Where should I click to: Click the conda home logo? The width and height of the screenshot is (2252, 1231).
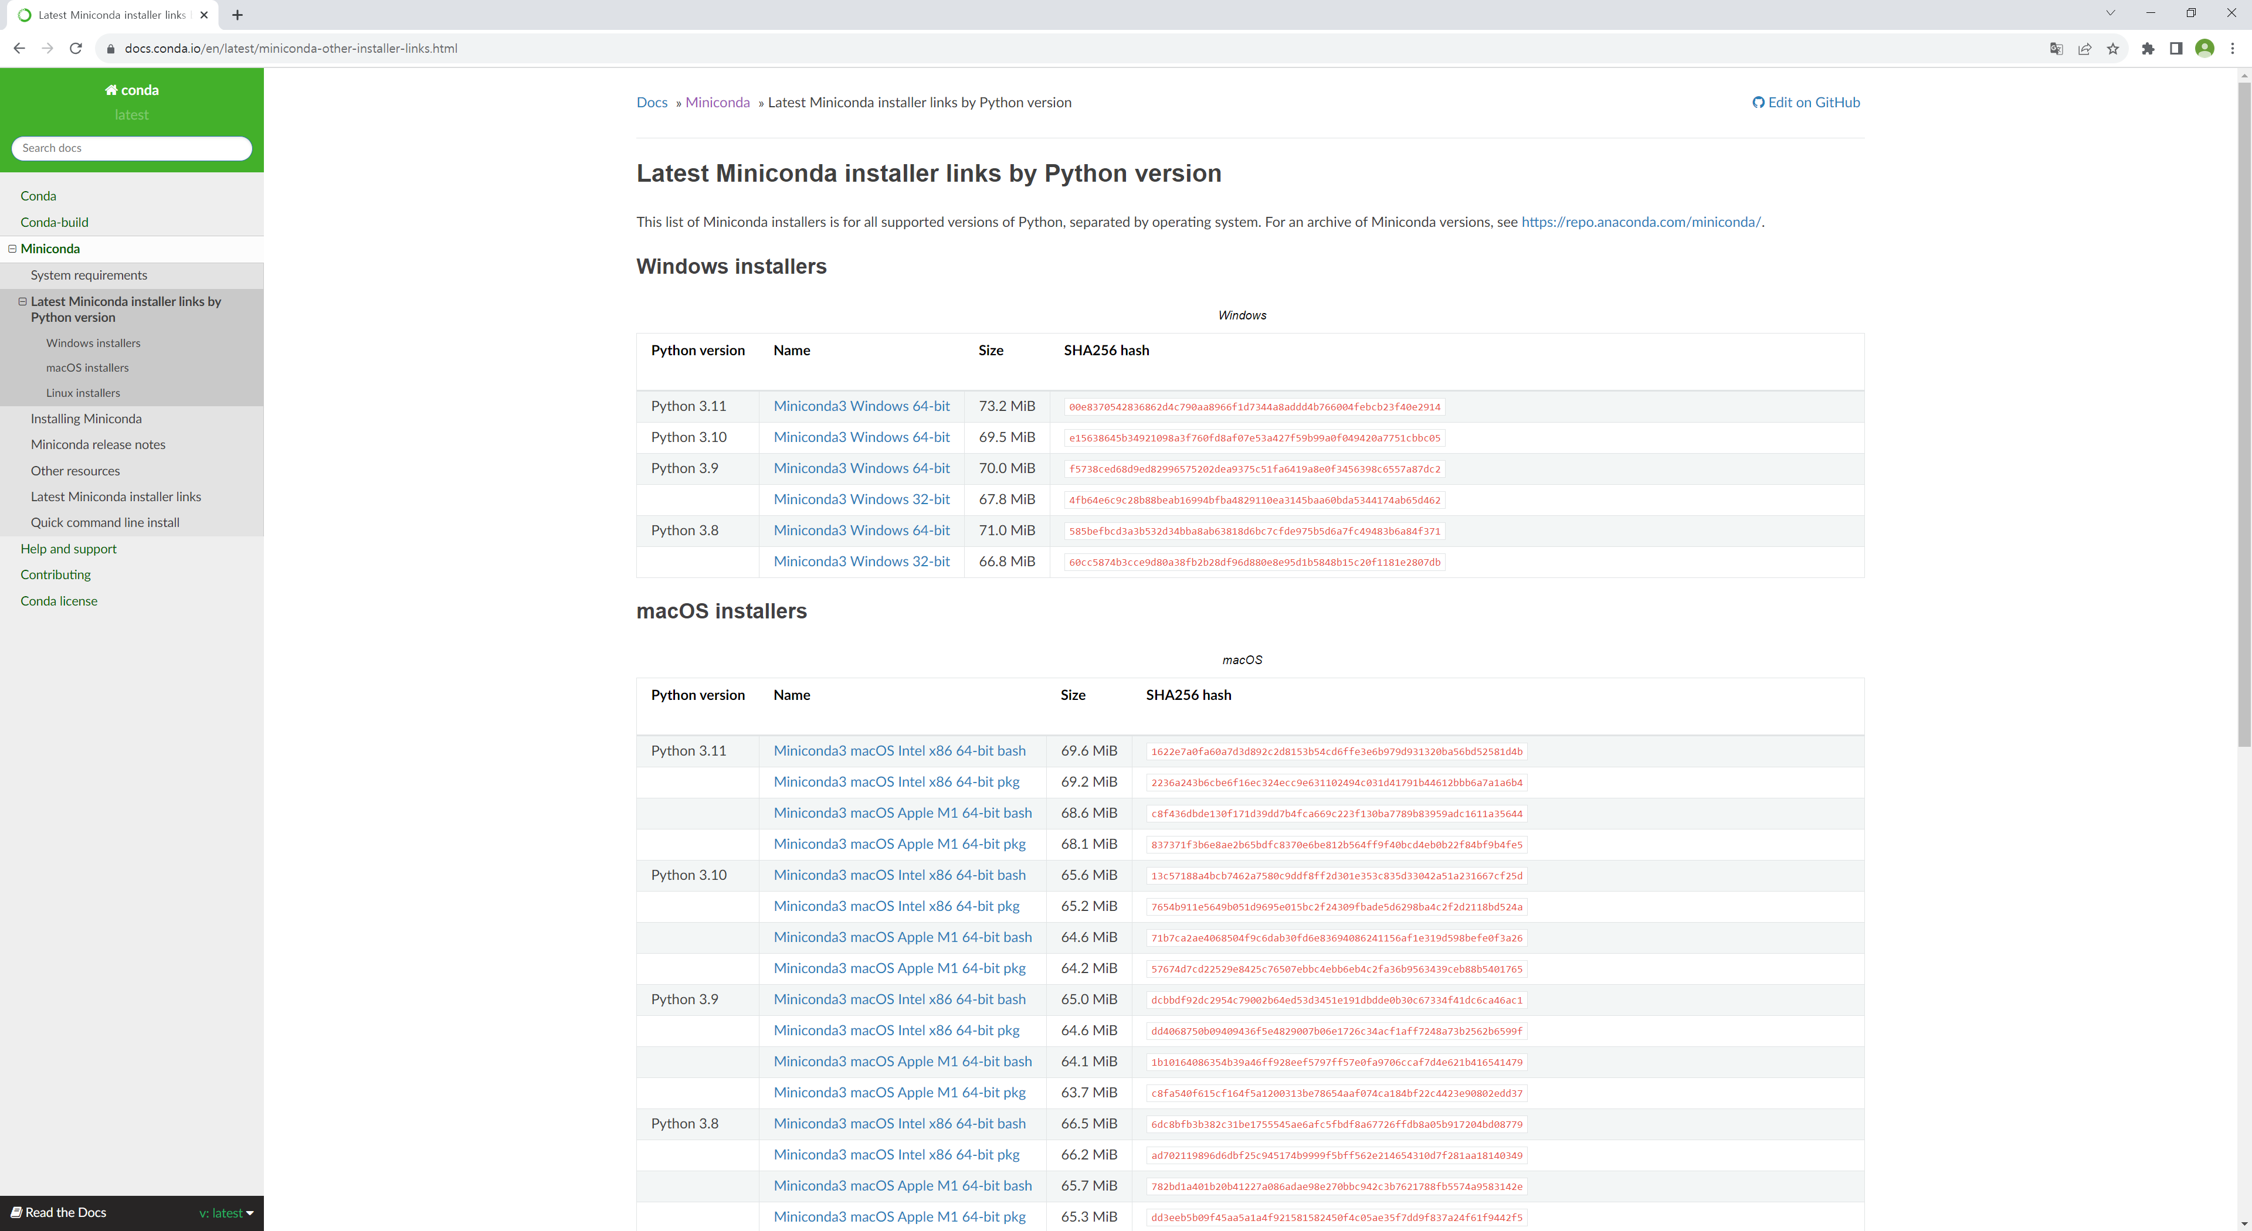tap(131, 90)
